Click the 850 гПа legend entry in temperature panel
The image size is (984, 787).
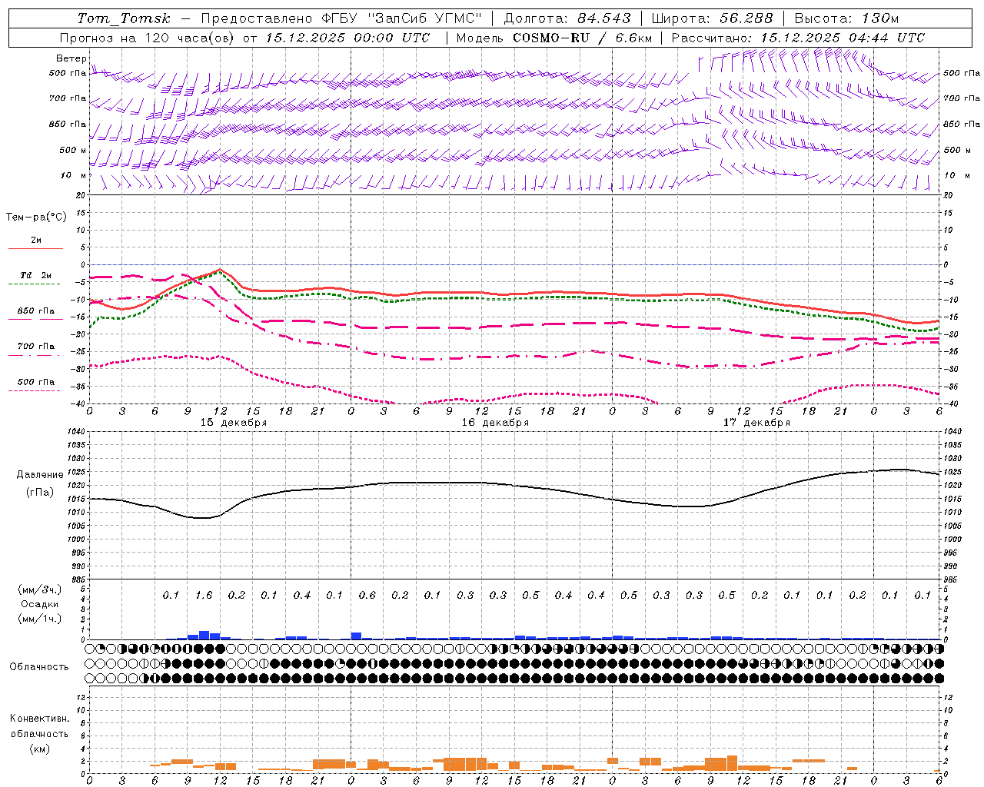36,310
